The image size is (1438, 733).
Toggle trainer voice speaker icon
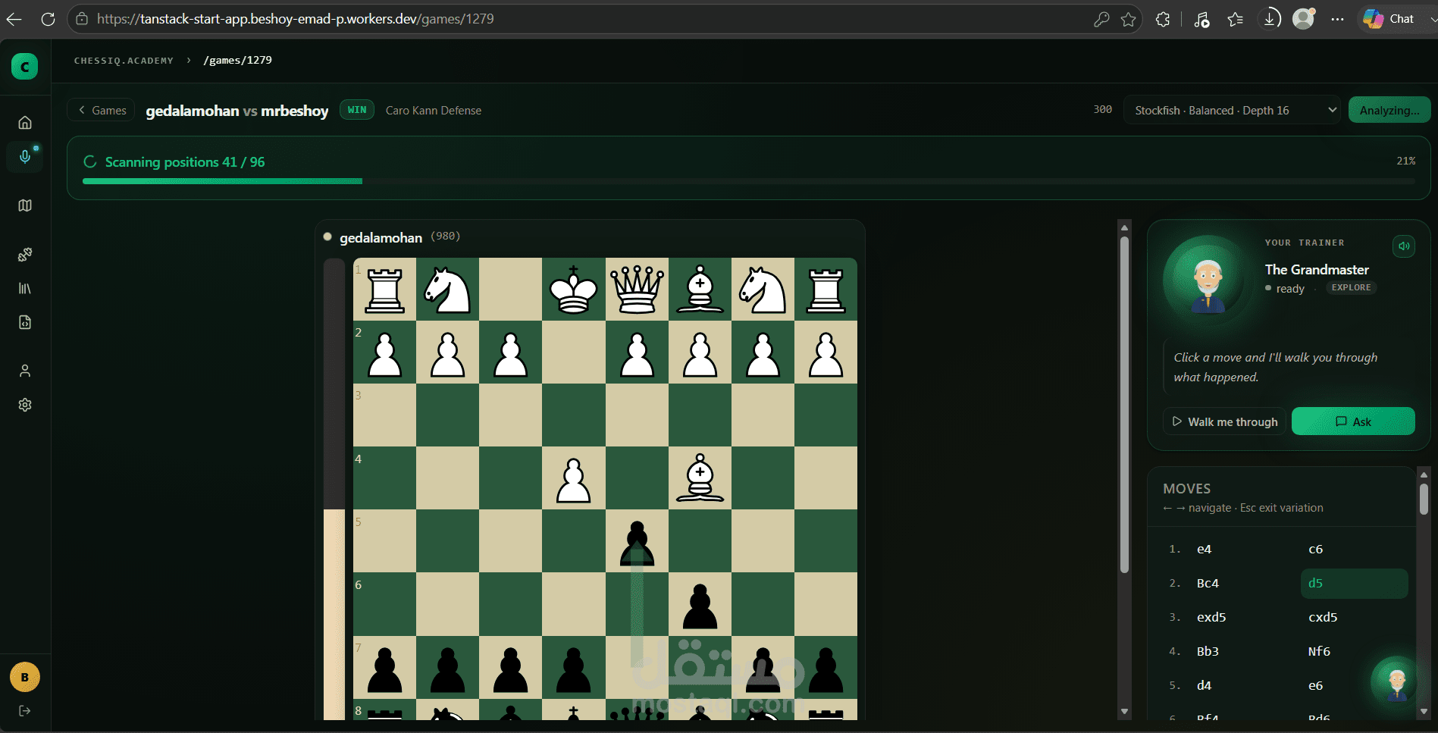pyautogui.click(x=1404, y=246)
